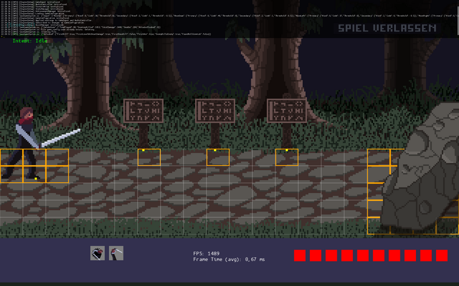Select the spinning roll attack ability icon
This screenshot has width=459, height=286.
point(98,253)
